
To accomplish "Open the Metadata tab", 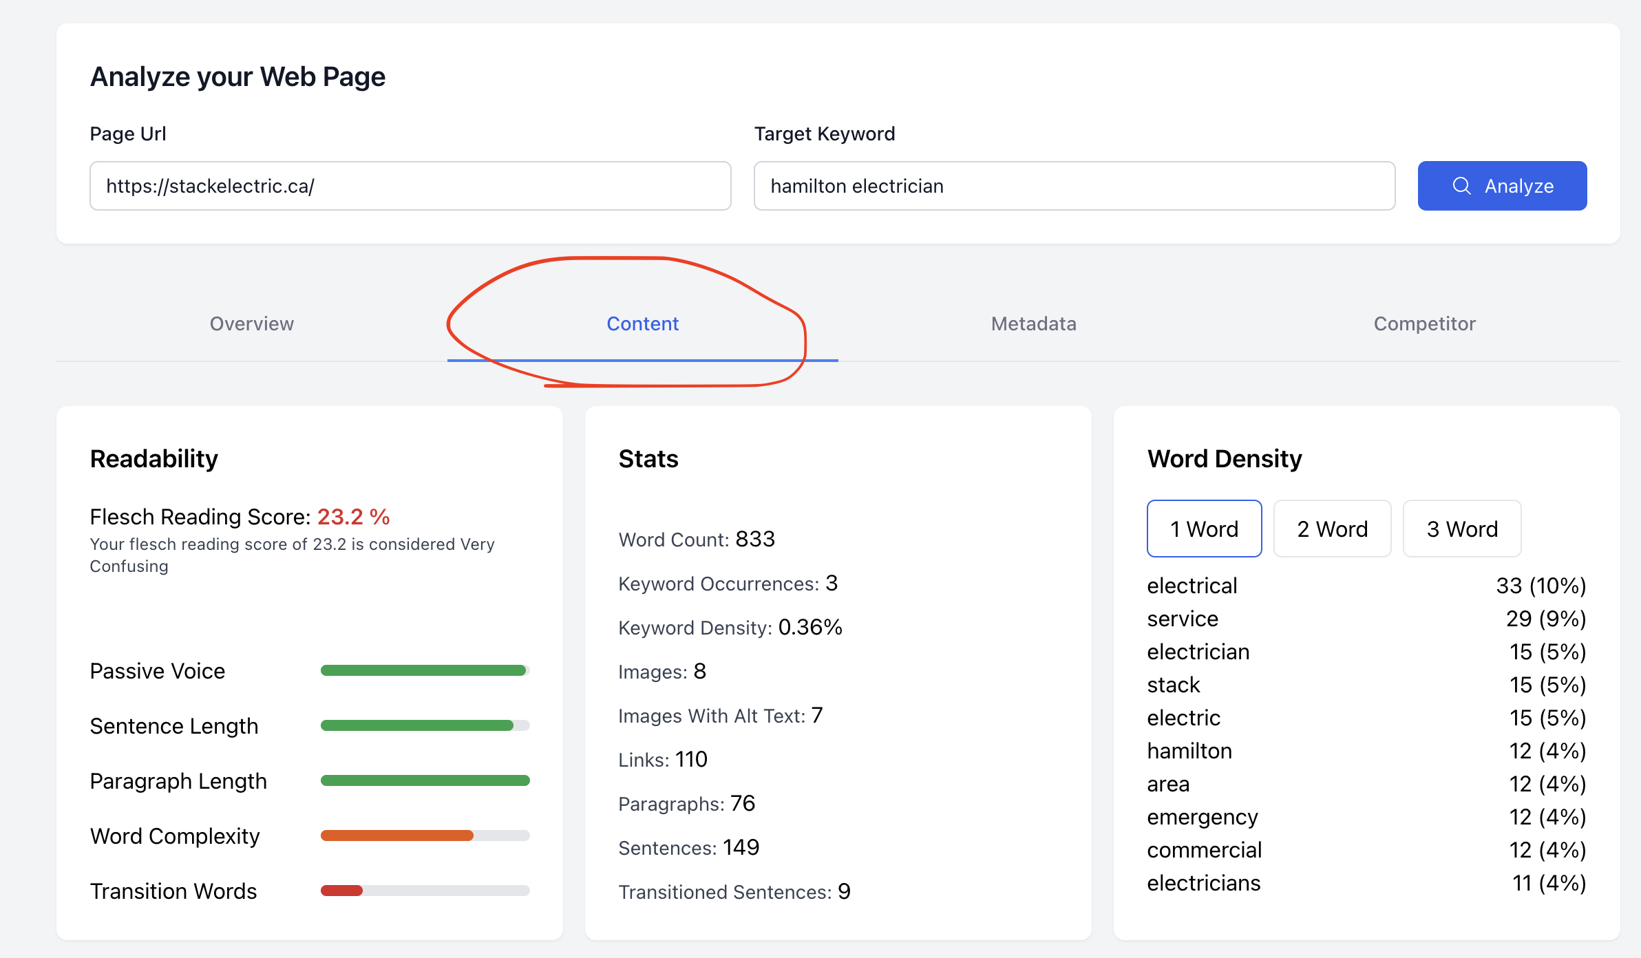I will pos(1034,323).
